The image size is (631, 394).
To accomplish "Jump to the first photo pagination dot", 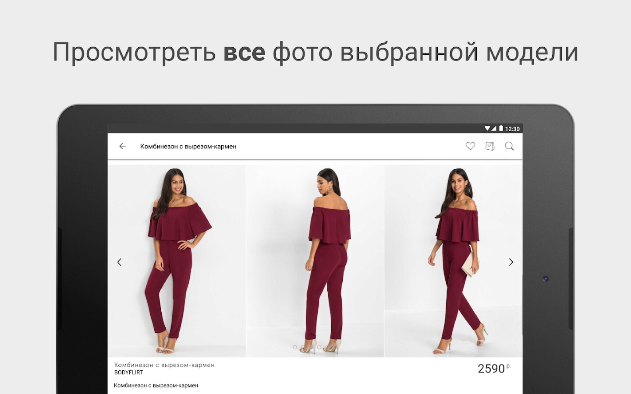I will pyautogui.click(x=295, y=347).
